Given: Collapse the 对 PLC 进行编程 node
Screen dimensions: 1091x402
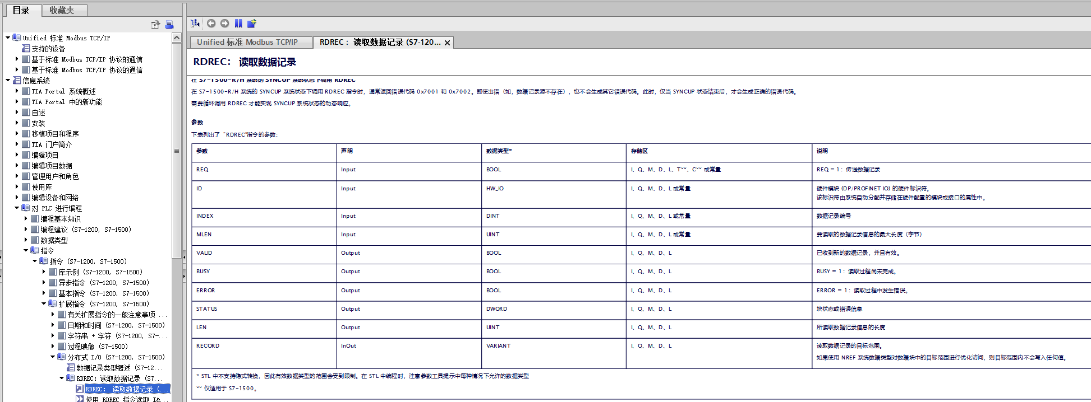Looking at the screenshot, I should (17, 208).
